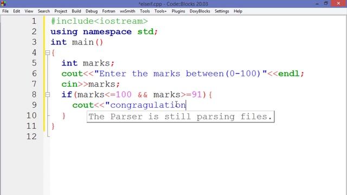Open the File menu
Viewport: 347px width, 195px height.
5,11
